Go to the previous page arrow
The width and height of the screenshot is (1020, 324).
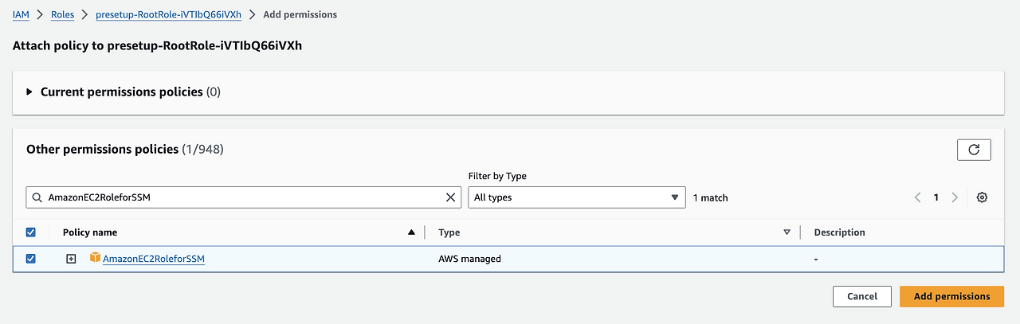tap(917, 197)
